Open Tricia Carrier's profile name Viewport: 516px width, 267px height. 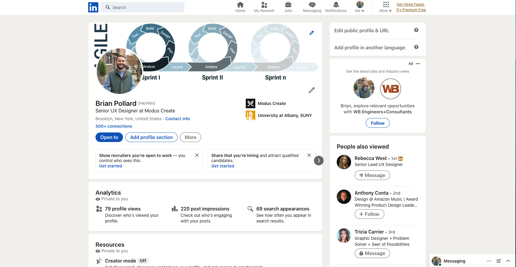pos(369,232)
